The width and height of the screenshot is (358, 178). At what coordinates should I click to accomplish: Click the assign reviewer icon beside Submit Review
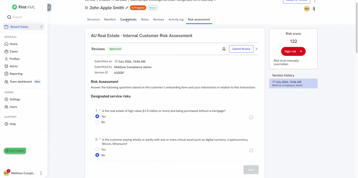224,49
